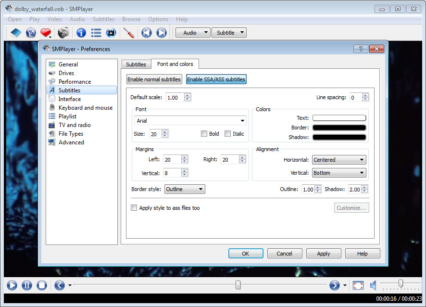The width and height of the screenshot is (426, 307).
Task: Open Horizontal alignment Centered dropdown
Action: tap(339, 160)
